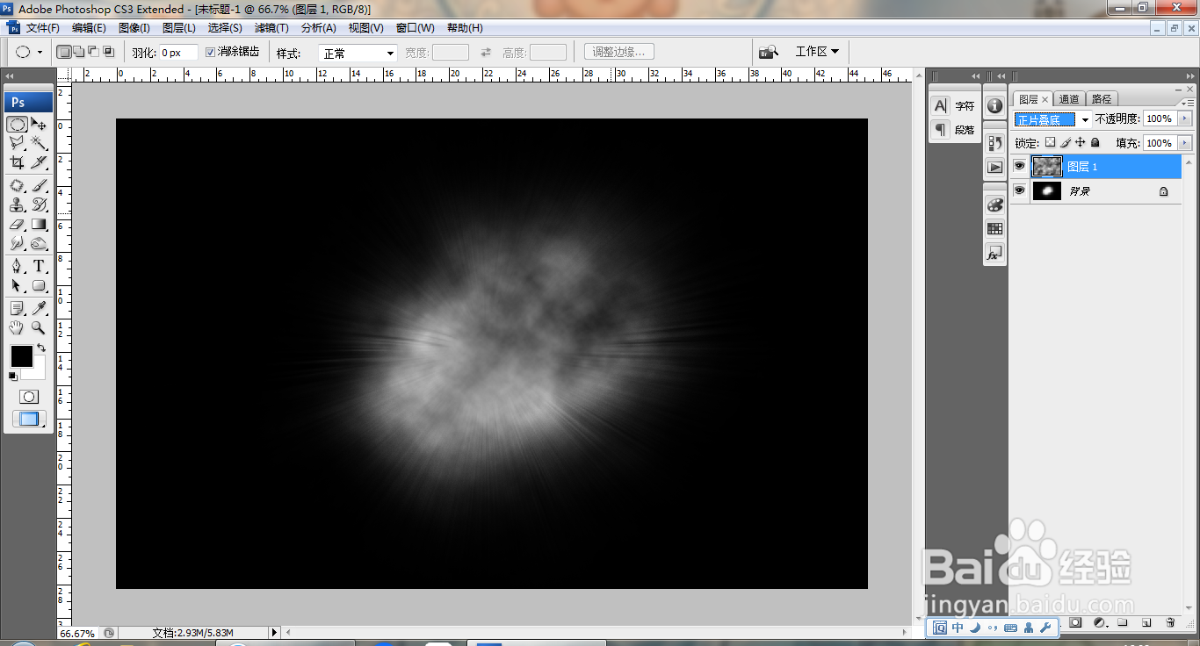Open tool preset picker arrow
The height and width of the screenshot is (646, 1200).
click(x=40, y=53)
